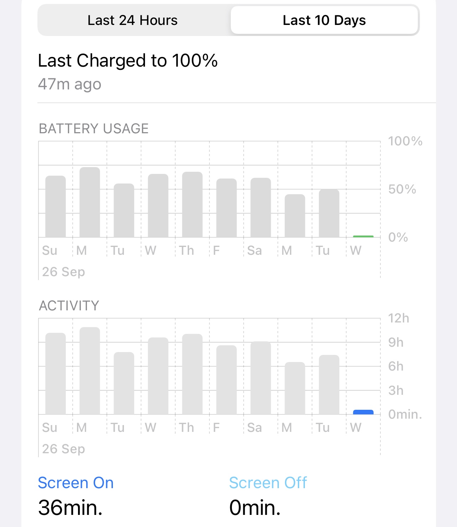457x527 pixels.
Task: Select the Thursday battery usage bar
Action: pos(192,205)
